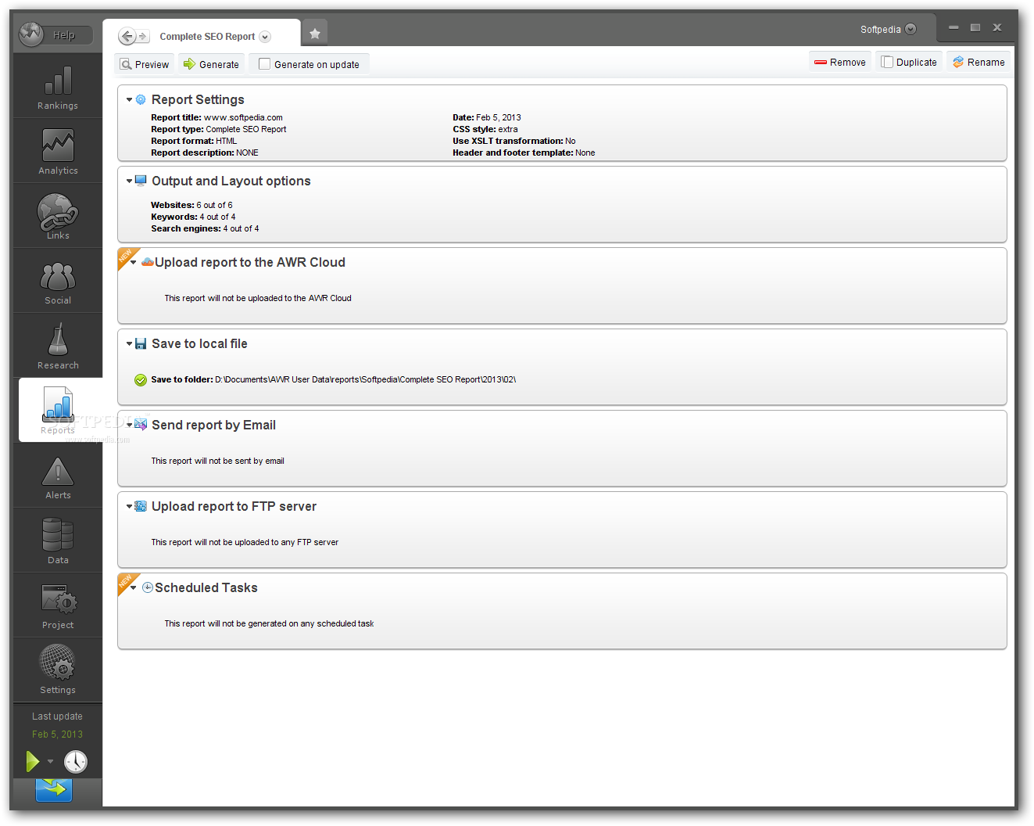Go back with the left arrow
The width and height of the screenshot is (1034, 826).
(127, 36)
